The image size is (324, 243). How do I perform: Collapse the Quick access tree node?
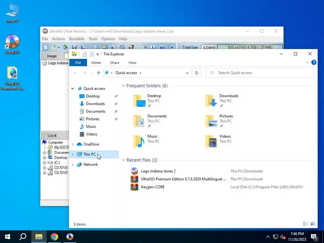click(72, 89)
